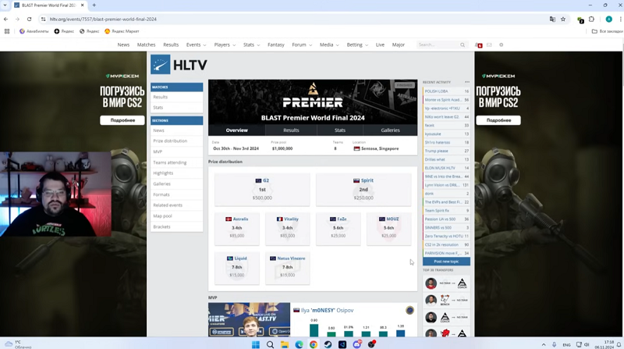Open the browser extensions puzzle icon
The image size is (624, 349).
592,19
